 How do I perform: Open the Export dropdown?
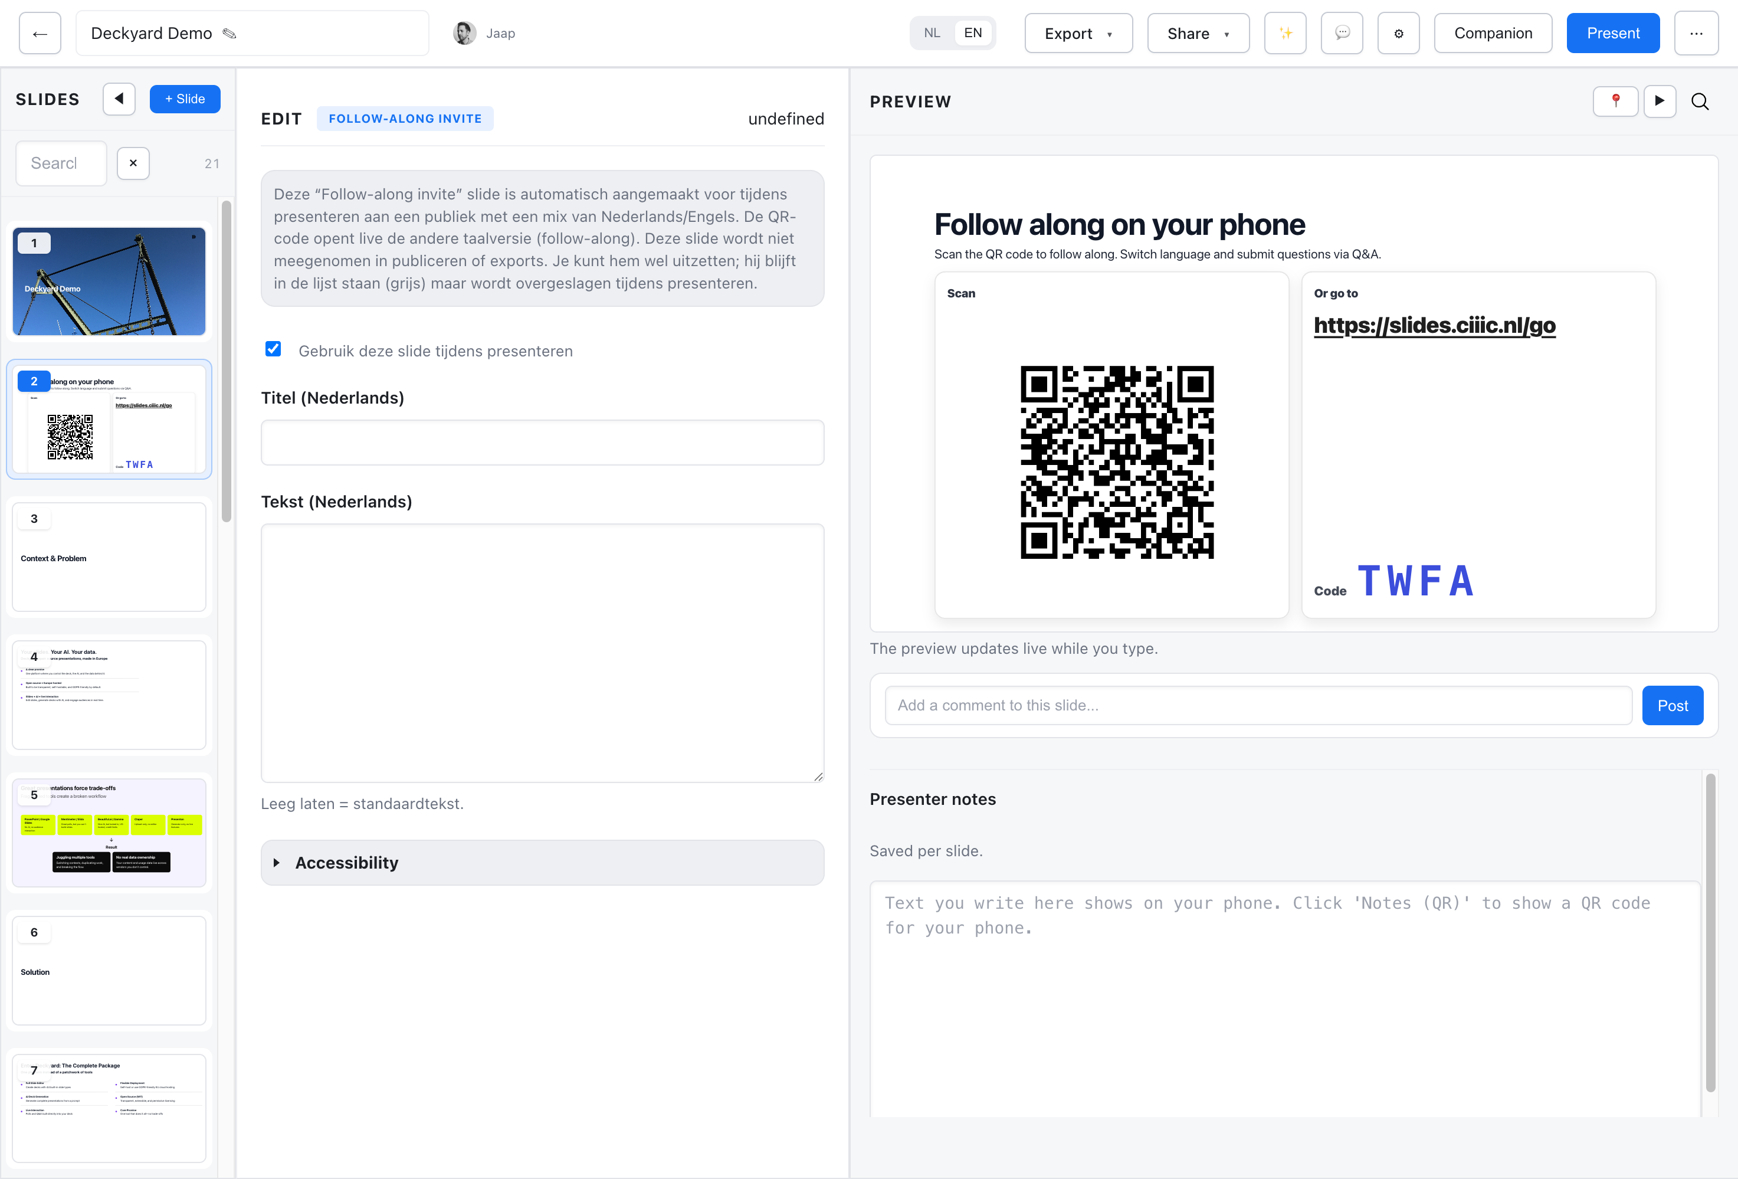[1078, 34]
